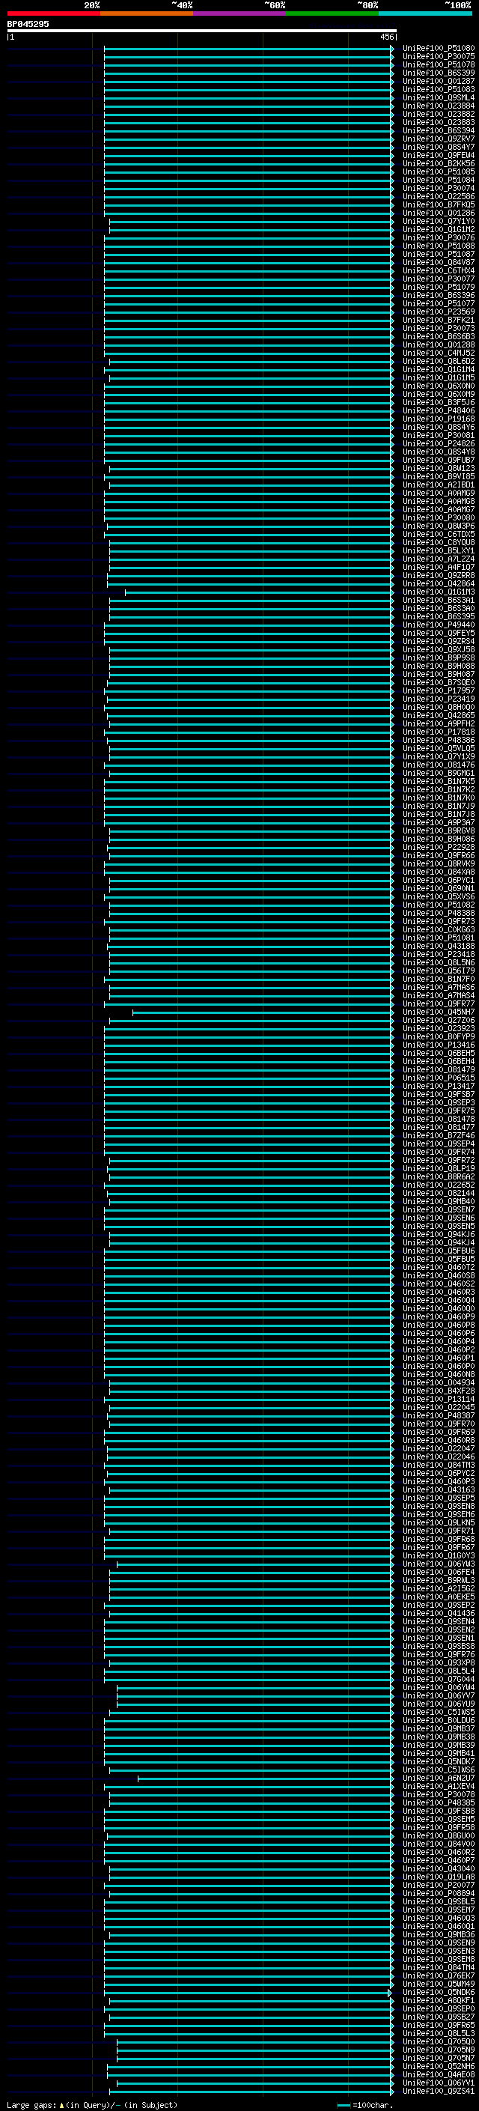Image resolution: width=479 pixels, height=2111 pixels.
Task: Select UniRef100_Q9SBL5 label
Action: [x=438, y=1902]
